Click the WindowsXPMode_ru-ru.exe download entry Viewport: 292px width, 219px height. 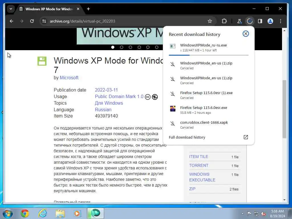pyautogui.click(x=208, y=48)
